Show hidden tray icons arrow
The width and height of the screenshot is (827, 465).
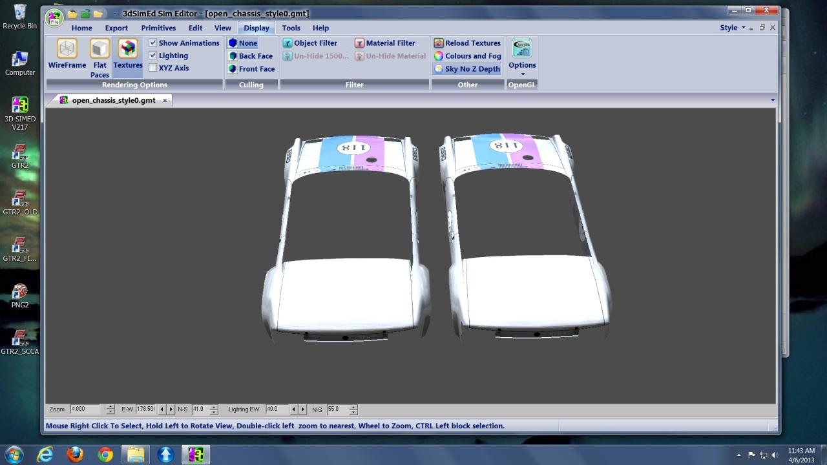pos(738,455)
